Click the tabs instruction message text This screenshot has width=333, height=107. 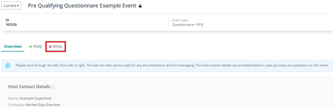[172, 65]
